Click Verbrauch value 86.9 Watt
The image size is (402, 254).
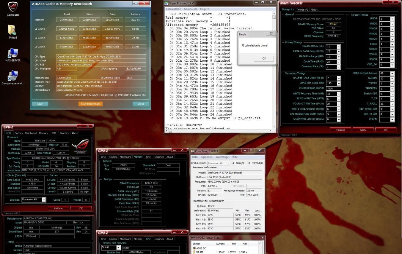[220, 211]
